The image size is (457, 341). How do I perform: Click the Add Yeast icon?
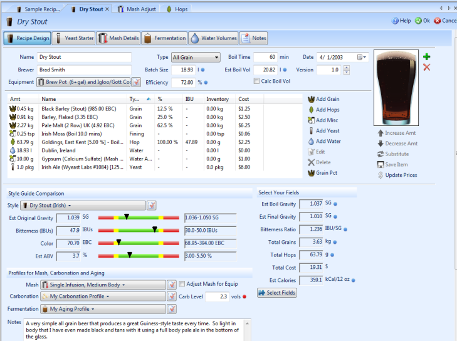(310, 131)
